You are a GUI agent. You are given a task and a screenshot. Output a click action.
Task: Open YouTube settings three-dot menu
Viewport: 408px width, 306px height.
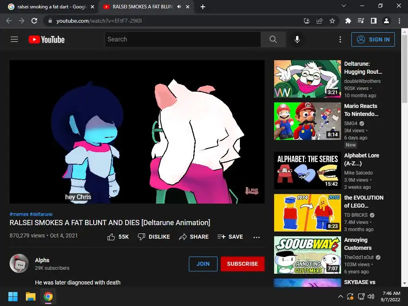(340, 39)
